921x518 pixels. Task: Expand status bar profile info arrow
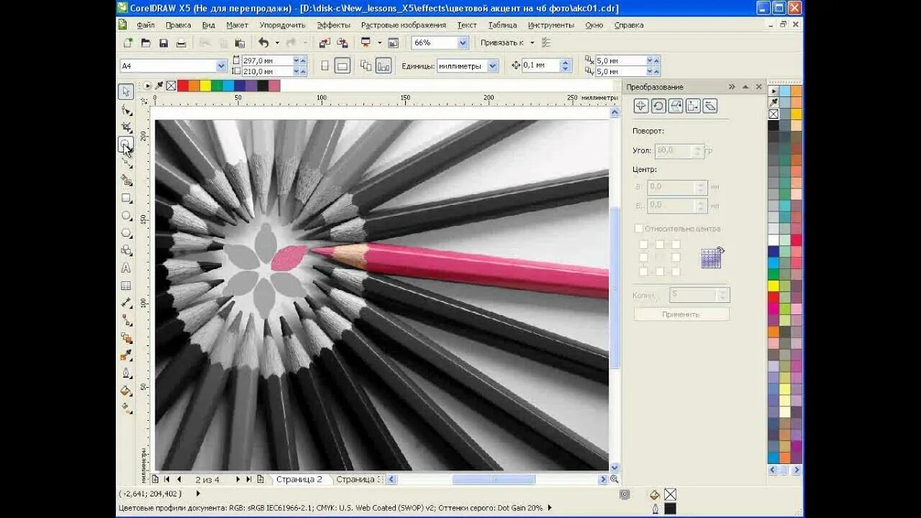click(550, 507)
